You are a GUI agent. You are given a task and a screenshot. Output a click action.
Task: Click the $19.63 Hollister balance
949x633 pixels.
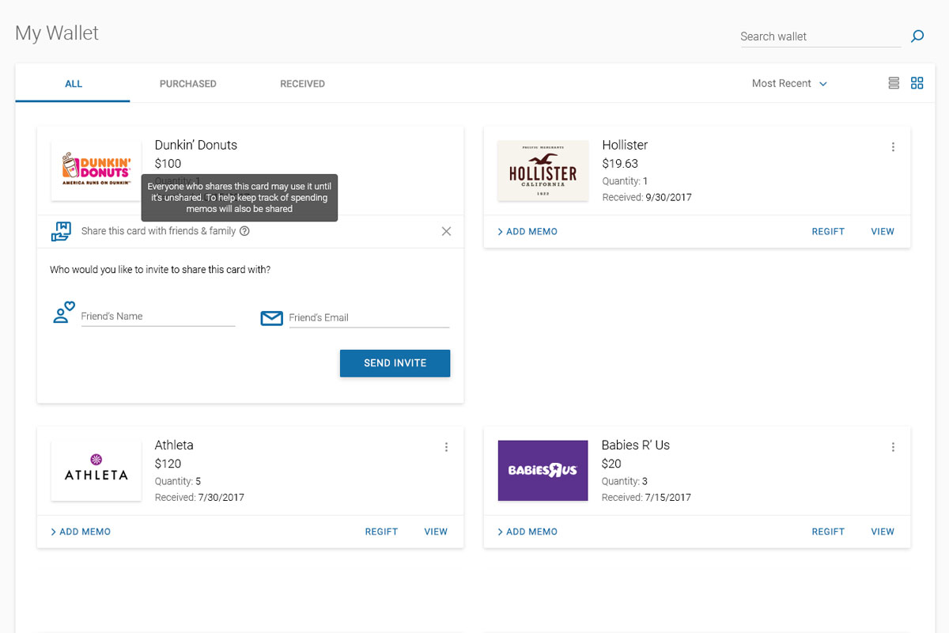[x=620, y=164]
